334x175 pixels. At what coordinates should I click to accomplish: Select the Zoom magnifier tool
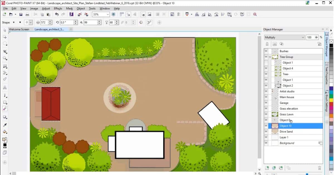(5, 58)
